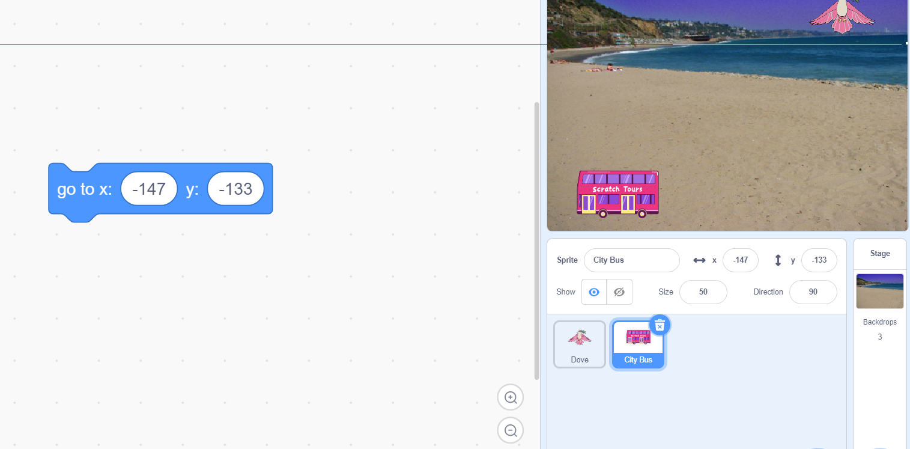
Task: Select the Dove sprite thumbnail
Action: click(x=580, y=344)
